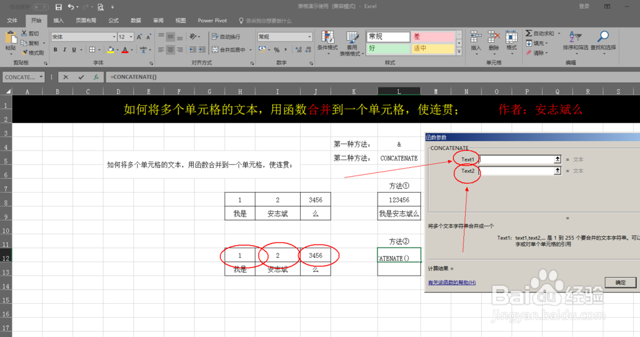The image size is (640, 337).
Task: Toggle bold B formatting
Action: click(x=55, y=50)
